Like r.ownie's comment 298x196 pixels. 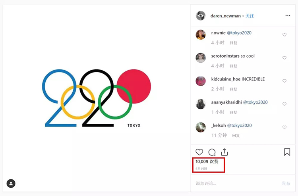[x=284, y=35]
